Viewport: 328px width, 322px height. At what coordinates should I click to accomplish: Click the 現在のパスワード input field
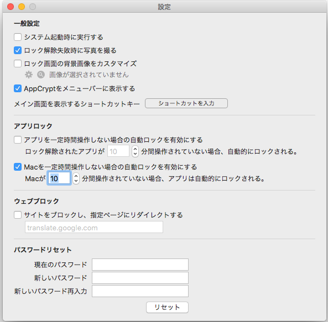[x=140, y=265]
